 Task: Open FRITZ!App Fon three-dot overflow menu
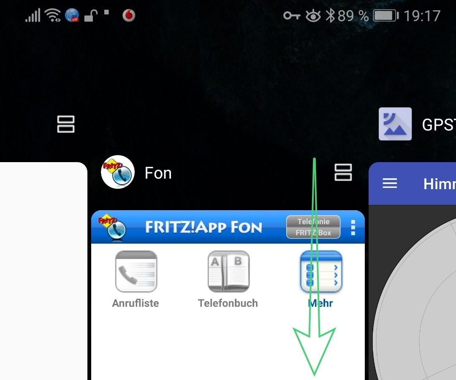353,227
